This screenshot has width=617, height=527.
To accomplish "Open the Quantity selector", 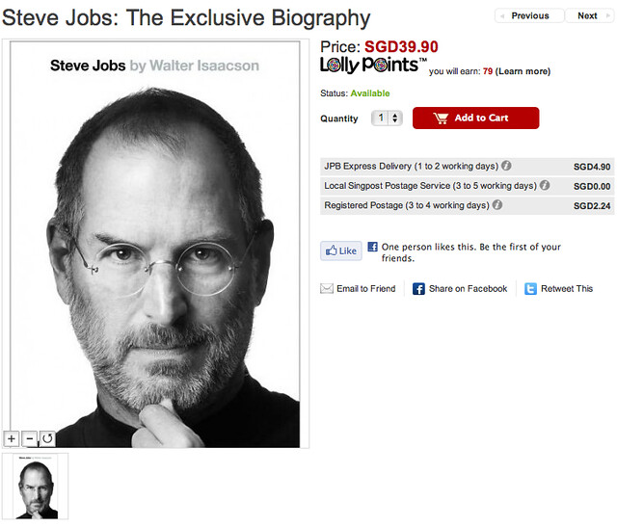I will coord(387,118).
